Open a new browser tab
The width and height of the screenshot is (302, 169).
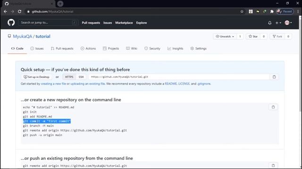(60, 4)
